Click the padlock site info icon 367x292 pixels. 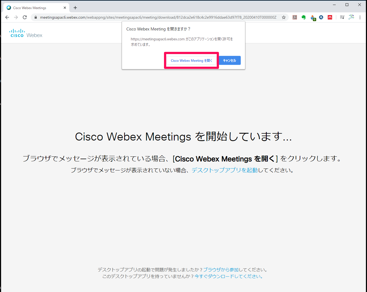point(35,17)
